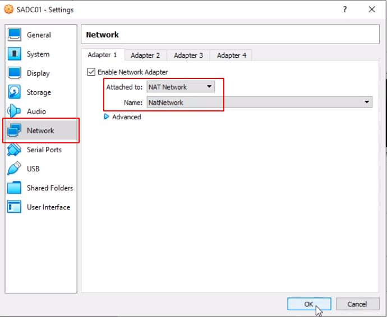This screenshot has height=317, width=387.
Task: Click the Audio speaker icon
Action: tap(14, 111)
